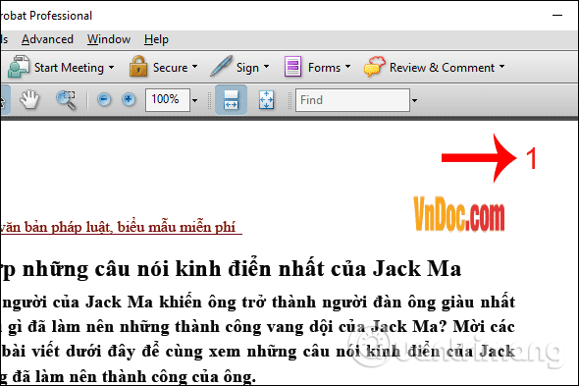The image size is (579, 386).
Task: Click the Secure label
Action: [170, 68]
